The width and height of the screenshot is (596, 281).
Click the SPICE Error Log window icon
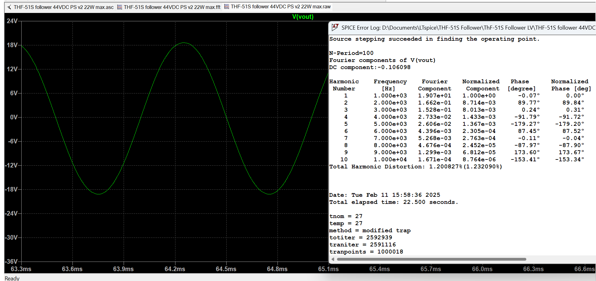point(335,27)
